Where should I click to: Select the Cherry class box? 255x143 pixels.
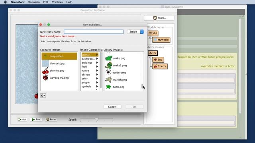tap(160, 66)
